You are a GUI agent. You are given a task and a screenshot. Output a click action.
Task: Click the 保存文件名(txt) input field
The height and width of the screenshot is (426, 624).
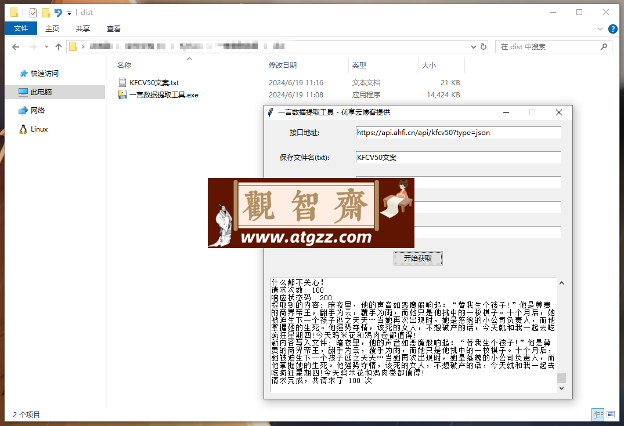pyautogui.click(x=458, y=158)
